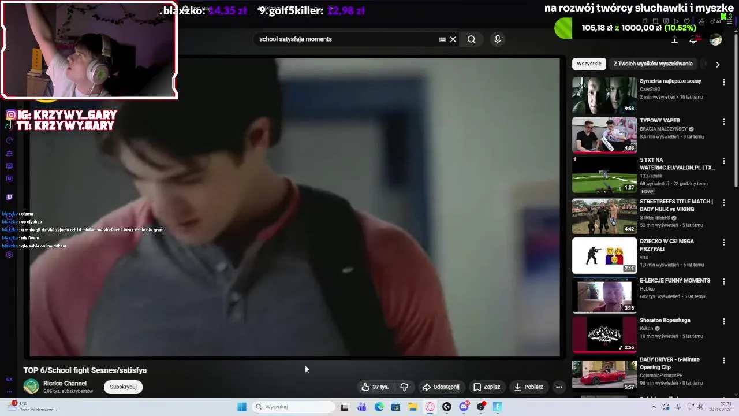
Task: Open Opera GX from taskbar
Action: click(430, 407)
